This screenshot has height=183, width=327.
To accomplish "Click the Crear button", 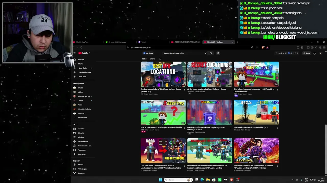I will (307, 53).
